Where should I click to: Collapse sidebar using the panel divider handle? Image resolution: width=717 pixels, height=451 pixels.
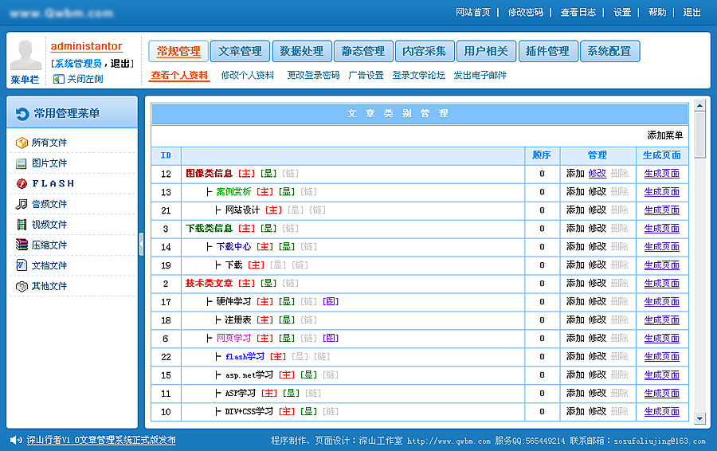[141, 244]
